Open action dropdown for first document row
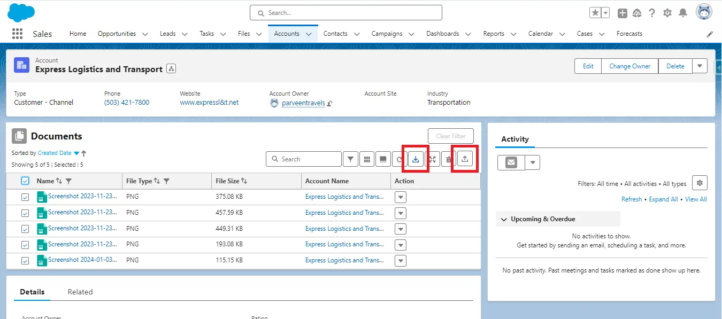722x319 pixels. 400,197
